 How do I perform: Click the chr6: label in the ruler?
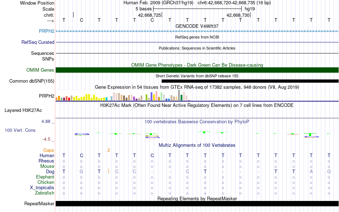pyautogui.click(x=49, y=15)
